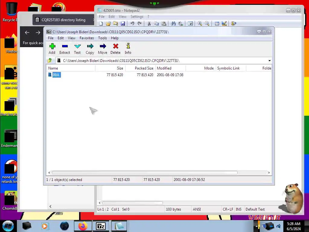
Task: Click the Zoom in magnifier in Notepad2
Action: (200, 24)
